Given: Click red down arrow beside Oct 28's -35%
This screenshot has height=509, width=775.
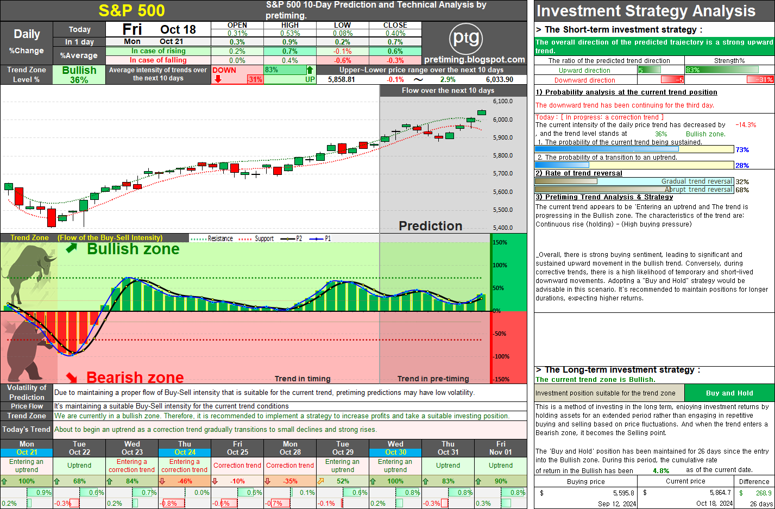Looking at the screenshot, I should [x=268, y=481].
